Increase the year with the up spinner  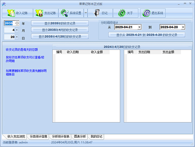17,22
